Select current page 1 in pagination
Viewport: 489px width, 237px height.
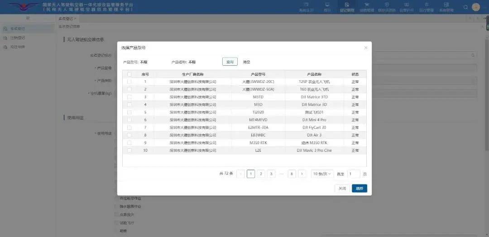pos(251,174)
